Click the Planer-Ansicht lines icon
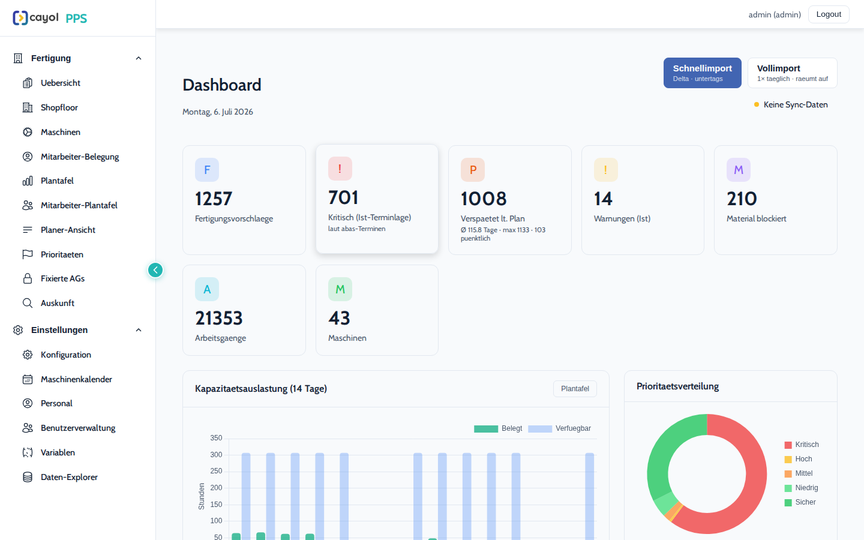Screen dimensions: 864x540 pos(28,230)
